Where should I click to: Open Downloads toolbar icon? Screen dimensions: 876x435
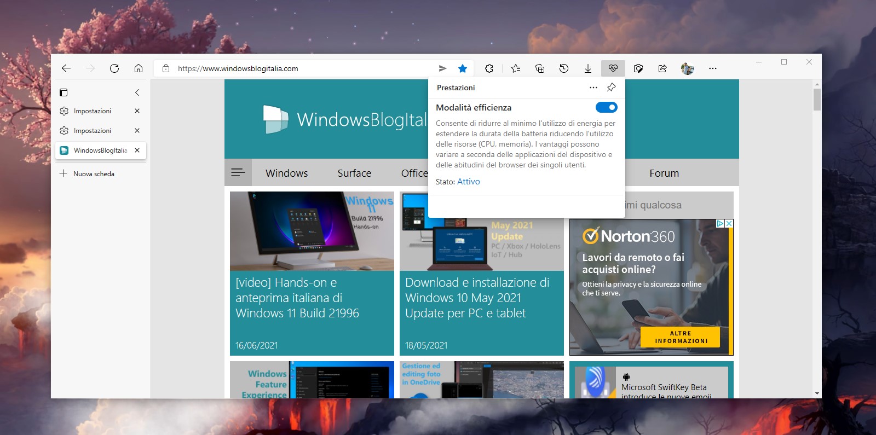click(588, 68)
